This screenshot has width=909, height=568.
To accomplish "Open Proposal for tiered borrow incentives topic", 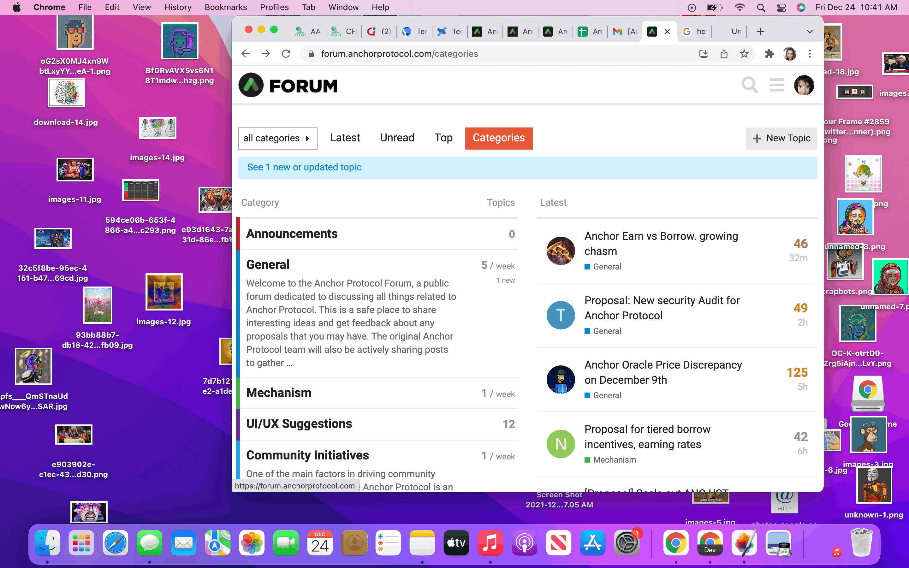I will pos(647,436).
